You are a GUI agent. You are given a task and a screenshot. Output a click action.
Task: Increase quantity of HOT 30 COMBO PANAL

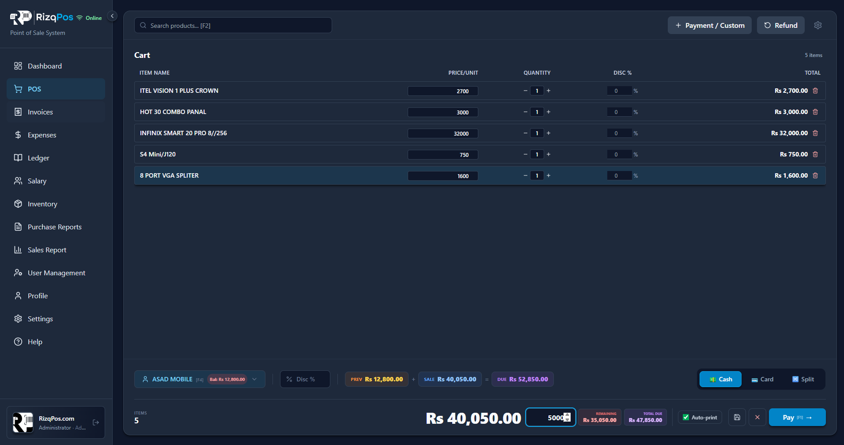(x=549, y=112)
